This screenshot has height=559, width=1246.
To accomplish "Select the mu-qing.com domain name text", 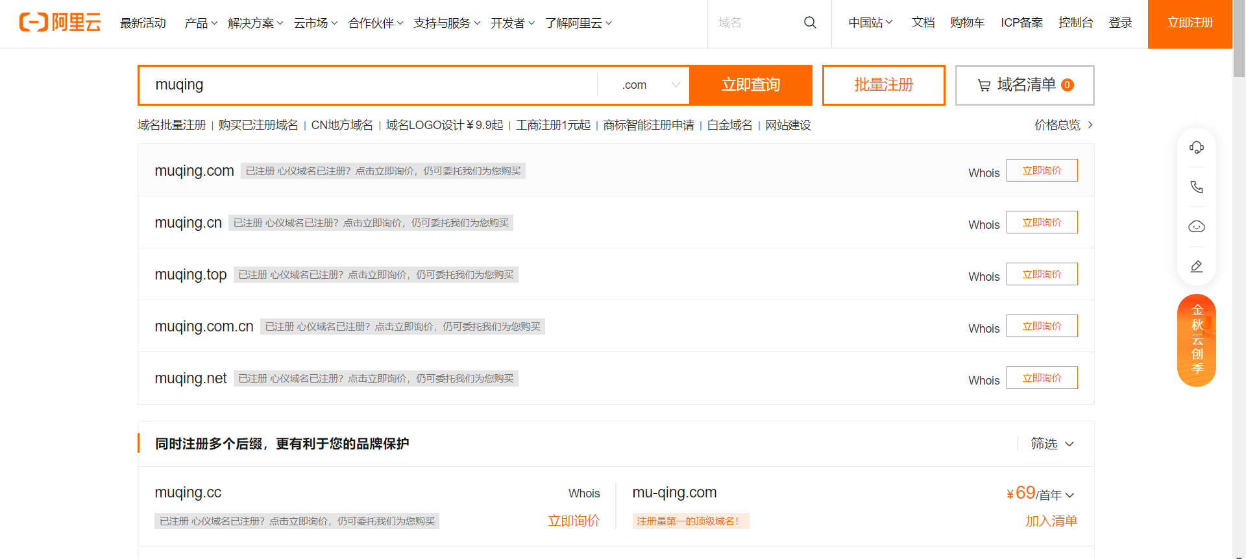I will [x=674, y=493].
